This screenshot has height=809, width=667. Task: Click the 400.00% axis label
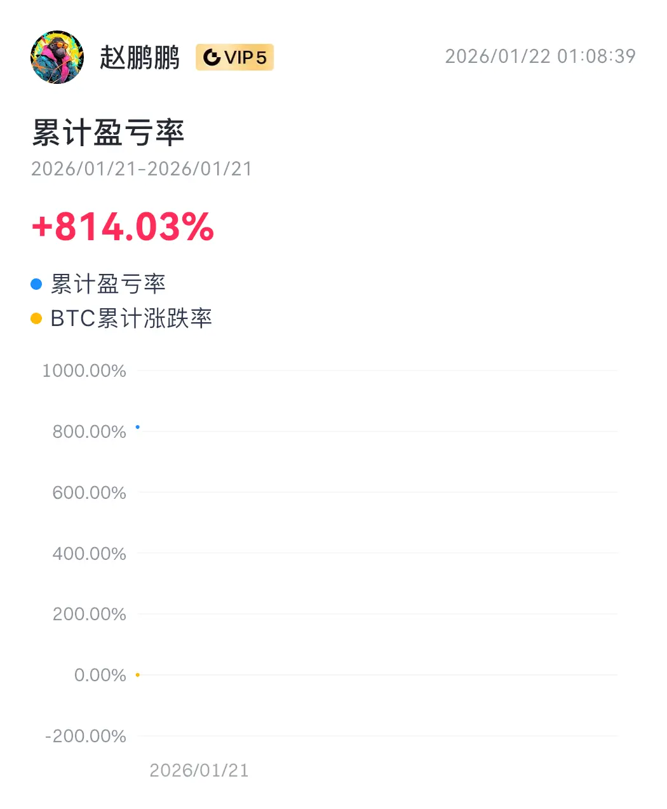(x=89, y=554)
